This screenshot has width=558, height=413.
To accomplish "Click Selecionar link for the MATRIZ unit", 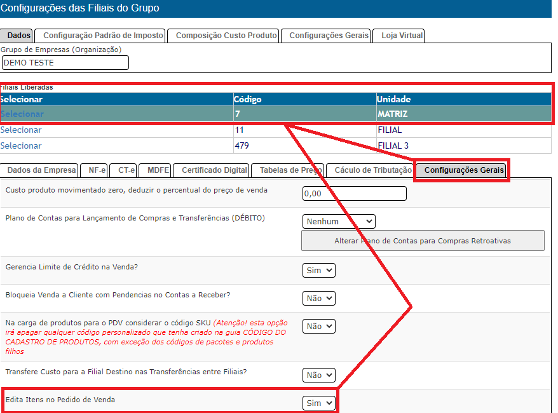I will pos(22,114).
